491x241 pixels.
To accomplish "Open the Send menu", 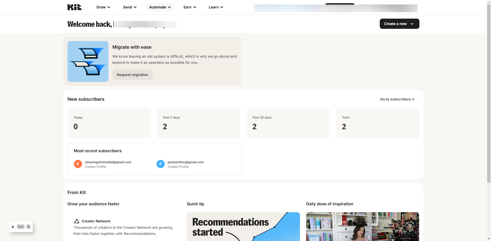I will coord(130,7).
